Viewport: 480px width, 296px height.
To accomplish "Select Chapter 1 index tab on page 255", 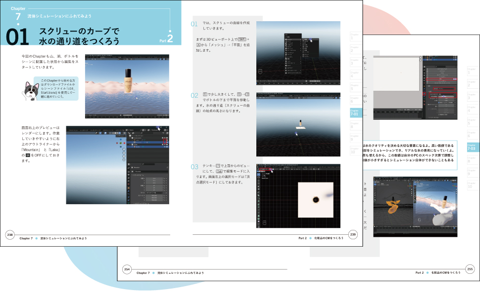I will point(473,71).
